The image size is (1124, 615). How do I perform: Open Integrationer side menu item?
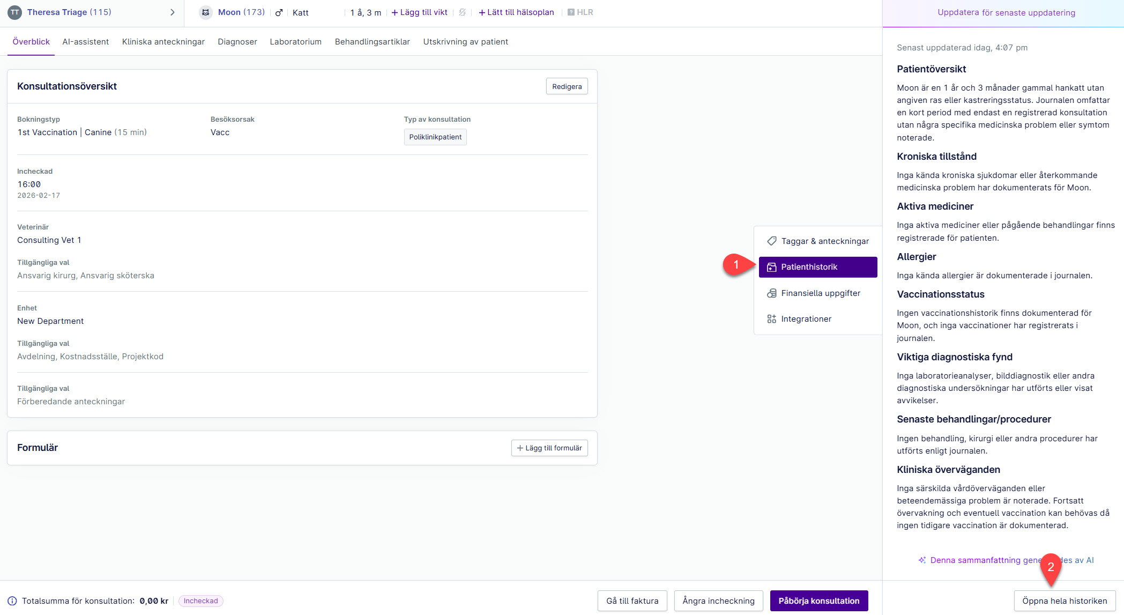(818, 319)
